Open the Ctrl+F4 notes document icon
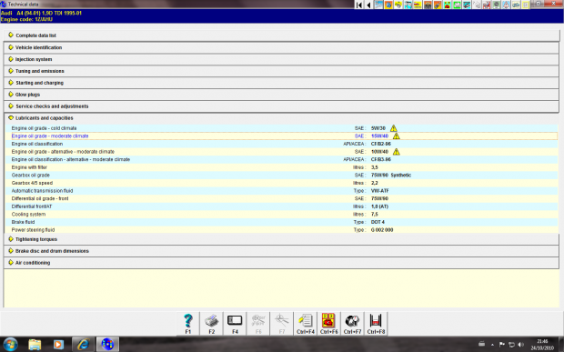Viewport: 564px width, 352px height. point(306,323)
